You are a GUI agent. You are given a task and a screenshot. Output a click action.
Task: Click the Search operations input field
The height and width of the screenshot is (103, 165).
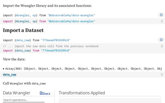tap(23, 100)
